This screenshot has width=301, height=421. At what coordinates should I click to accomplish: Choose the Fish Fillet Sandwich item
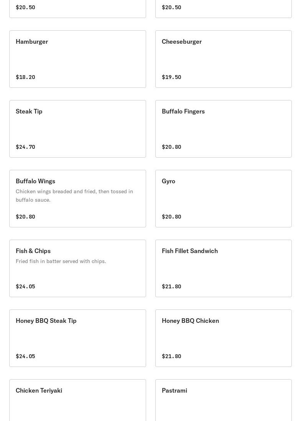click(x=224, y=268)
